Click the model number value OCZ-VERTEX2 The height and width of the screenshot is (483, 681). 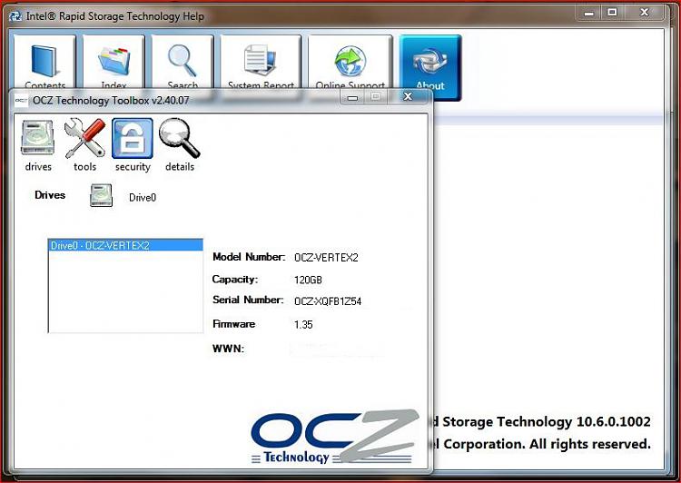tap(326, 258)
